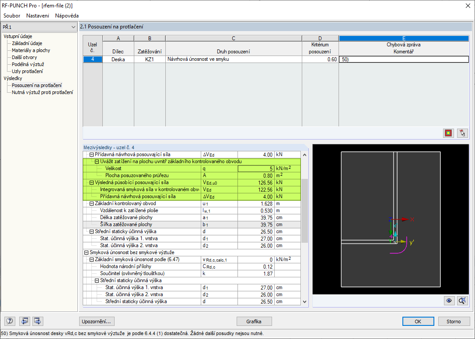Confirm with the OK button
The width and height of the screenshot is (475, 339).
click(x=418, y=322)
